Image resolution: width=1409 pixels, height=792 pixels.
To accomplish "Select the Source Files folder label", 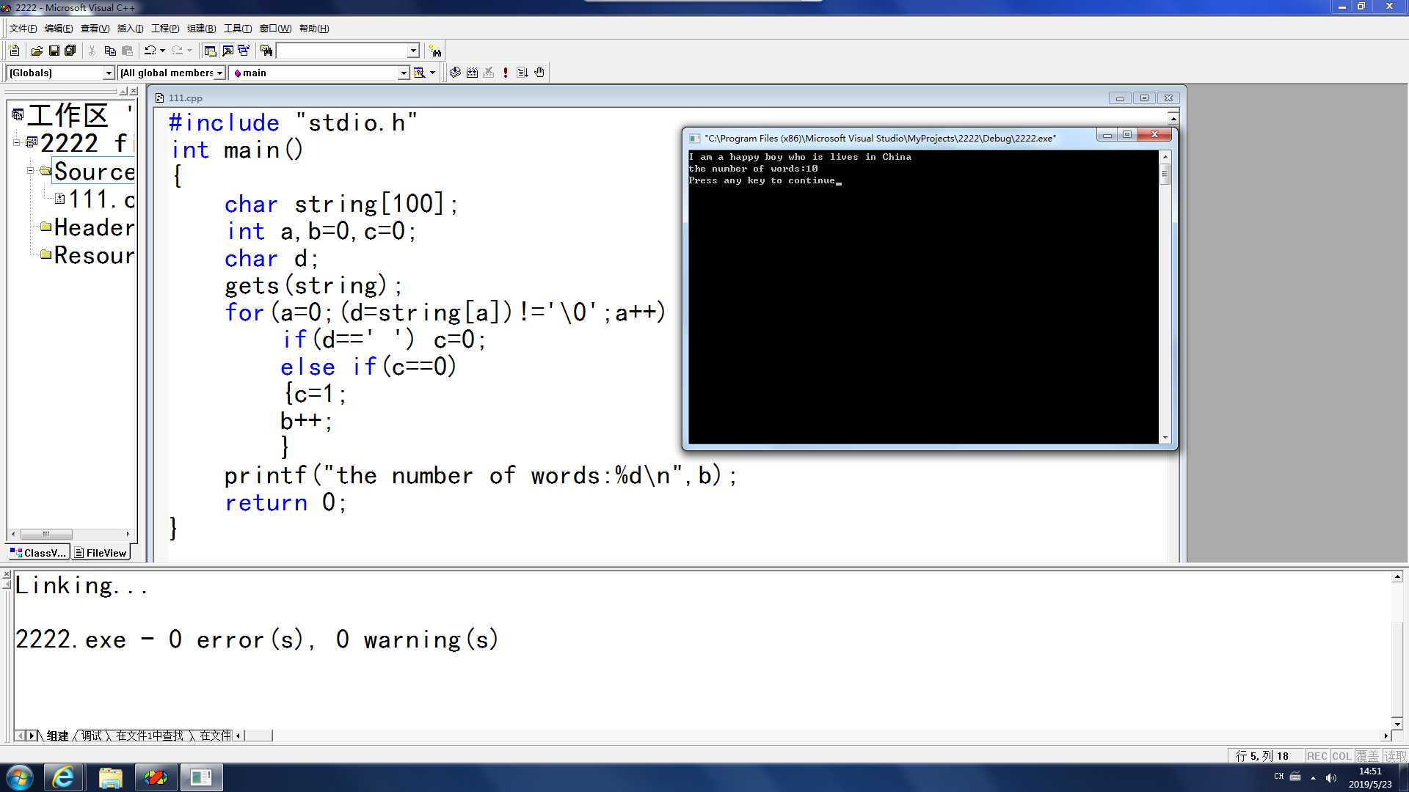I will tap(95, 171).
